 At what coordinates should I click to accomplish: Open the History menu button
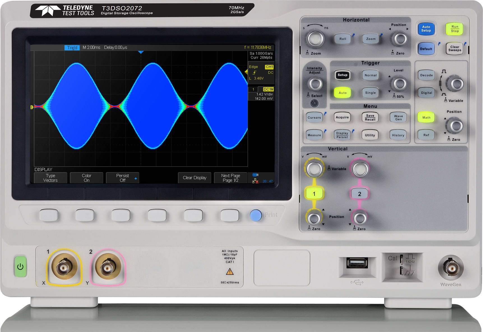tap(398, 135)
